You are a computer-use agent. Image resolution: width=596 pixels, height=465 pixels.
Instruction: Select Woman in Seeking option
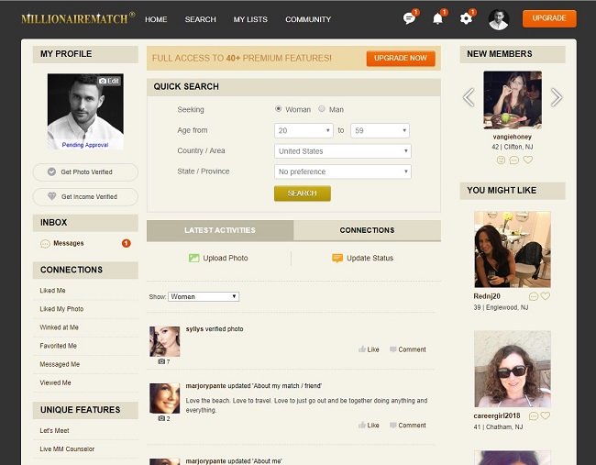[278, 109]
